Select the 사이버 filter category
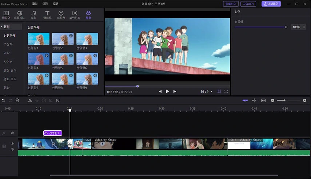This screenshot has height=179, width=311. pos(8,62)
